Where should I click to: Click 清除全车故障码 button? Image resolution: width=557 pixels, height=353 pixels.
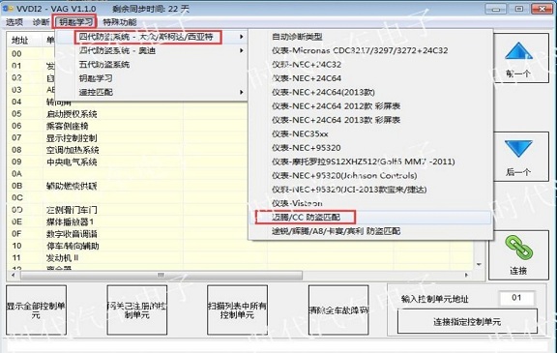click(338, 310)
